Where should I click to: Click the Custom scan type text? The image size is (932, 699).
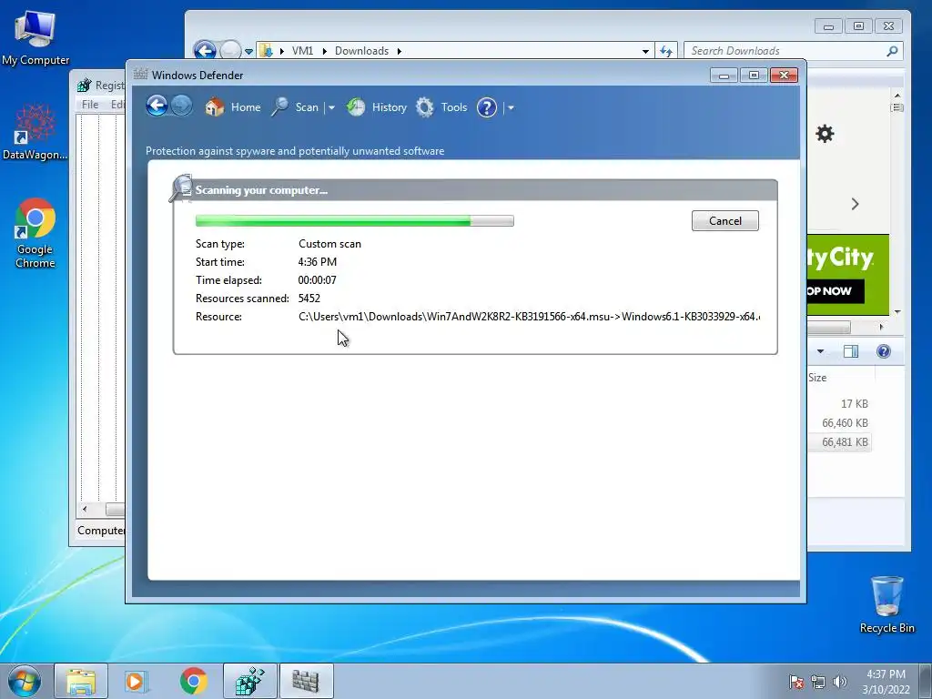329,244
